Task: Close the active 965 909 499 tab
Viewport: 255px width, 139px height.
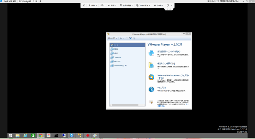Action: point(36,1)
